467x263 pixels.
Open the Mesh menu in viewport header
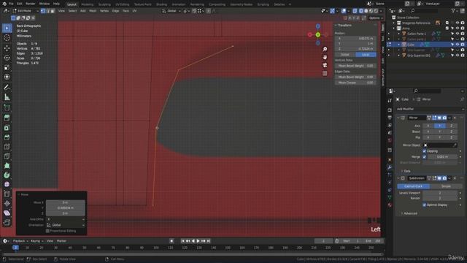(93, 11)
